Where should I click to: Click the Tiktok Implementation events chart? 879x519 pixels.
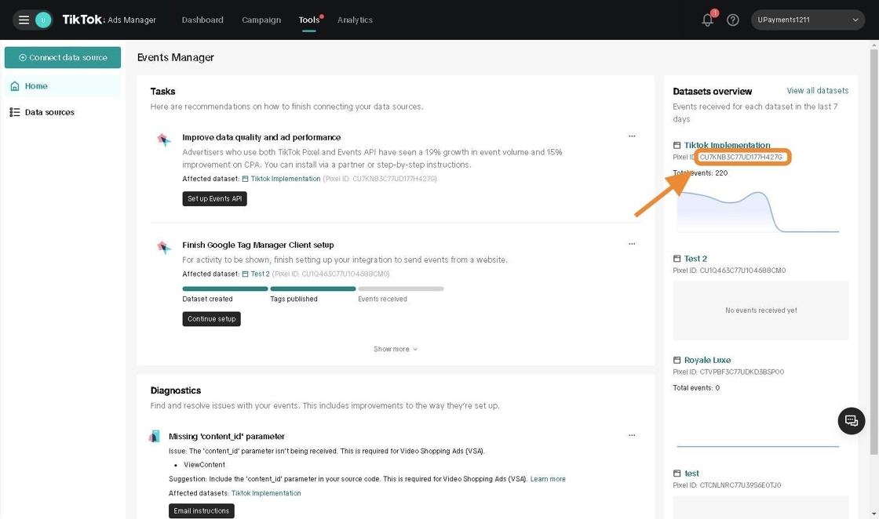click(758, 212)
